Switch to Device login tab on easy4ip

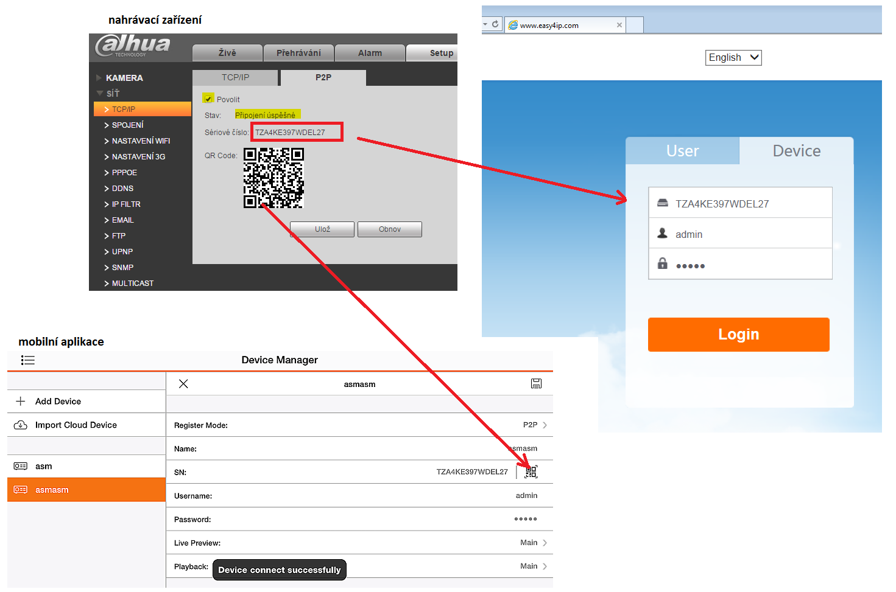tap(797, 151)
